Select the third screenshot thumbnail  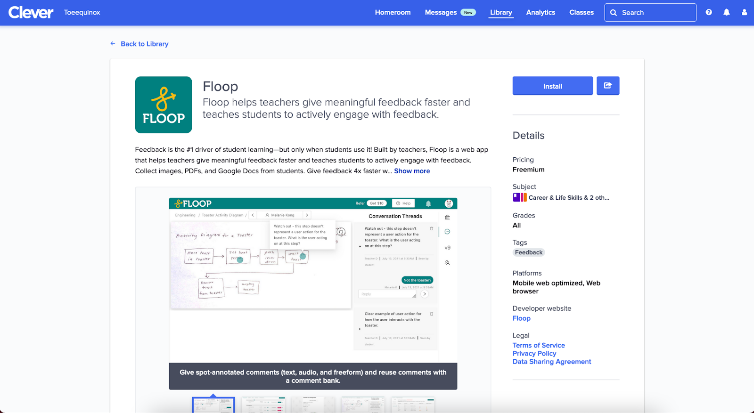pos(313,405)
